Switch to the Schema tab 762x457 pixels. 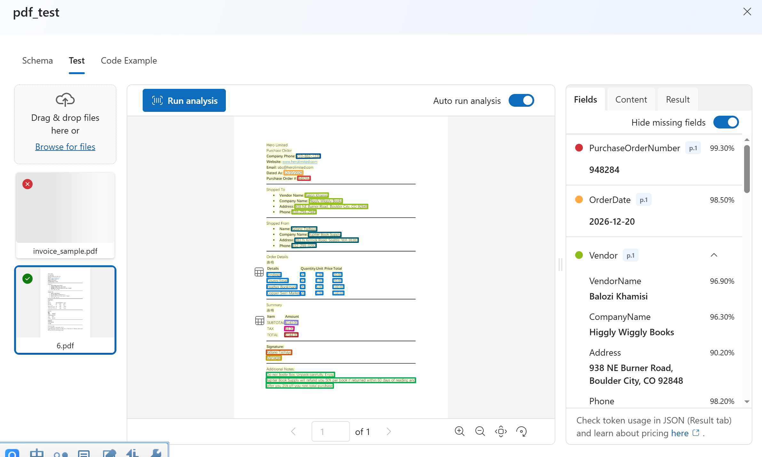click(37, 60)
